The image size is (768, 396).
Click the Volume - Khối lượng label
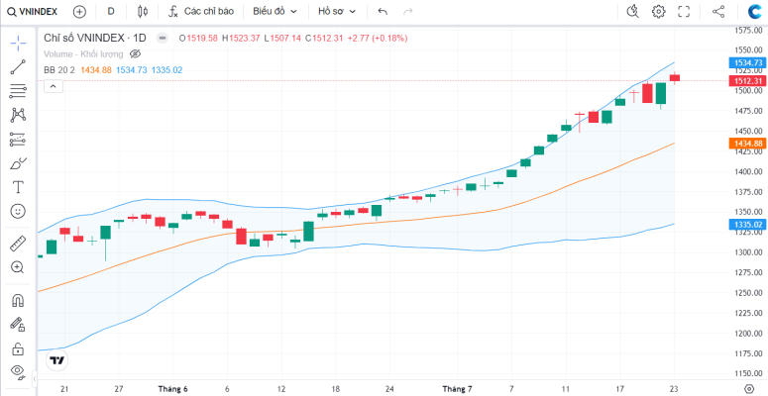coord(83,53)
